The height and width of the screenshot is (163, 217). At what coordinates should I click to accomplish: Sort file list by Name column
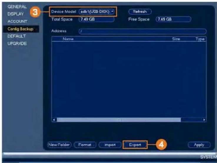click(x=68, y=39)
